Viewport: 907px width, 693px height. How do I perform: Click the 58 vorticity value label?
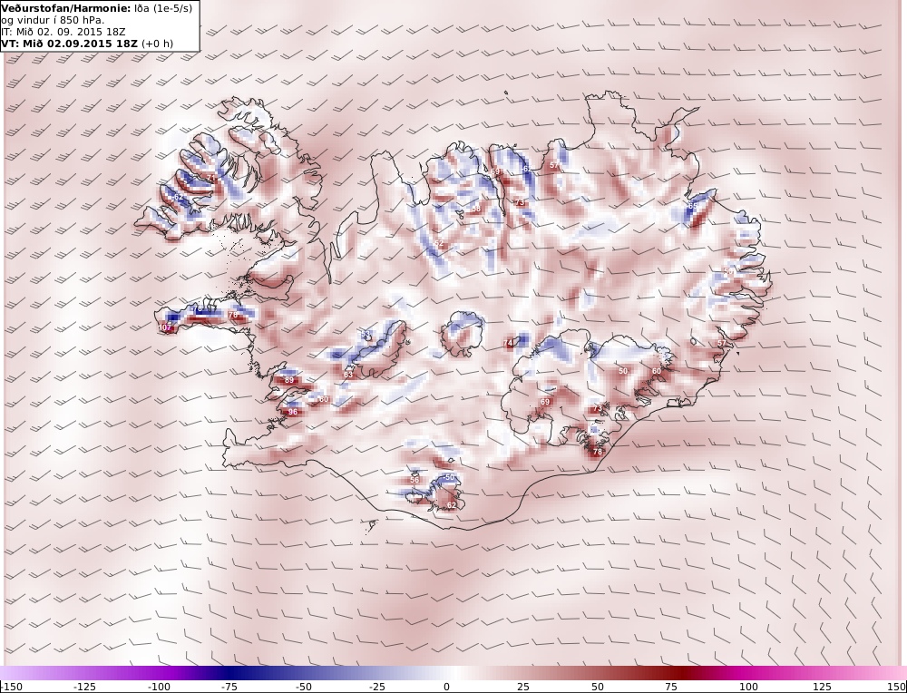[x=476, y=209]
